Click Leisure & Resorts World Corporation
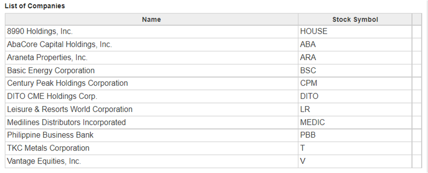Screen dimensions: 428x173 pos(70,109)
